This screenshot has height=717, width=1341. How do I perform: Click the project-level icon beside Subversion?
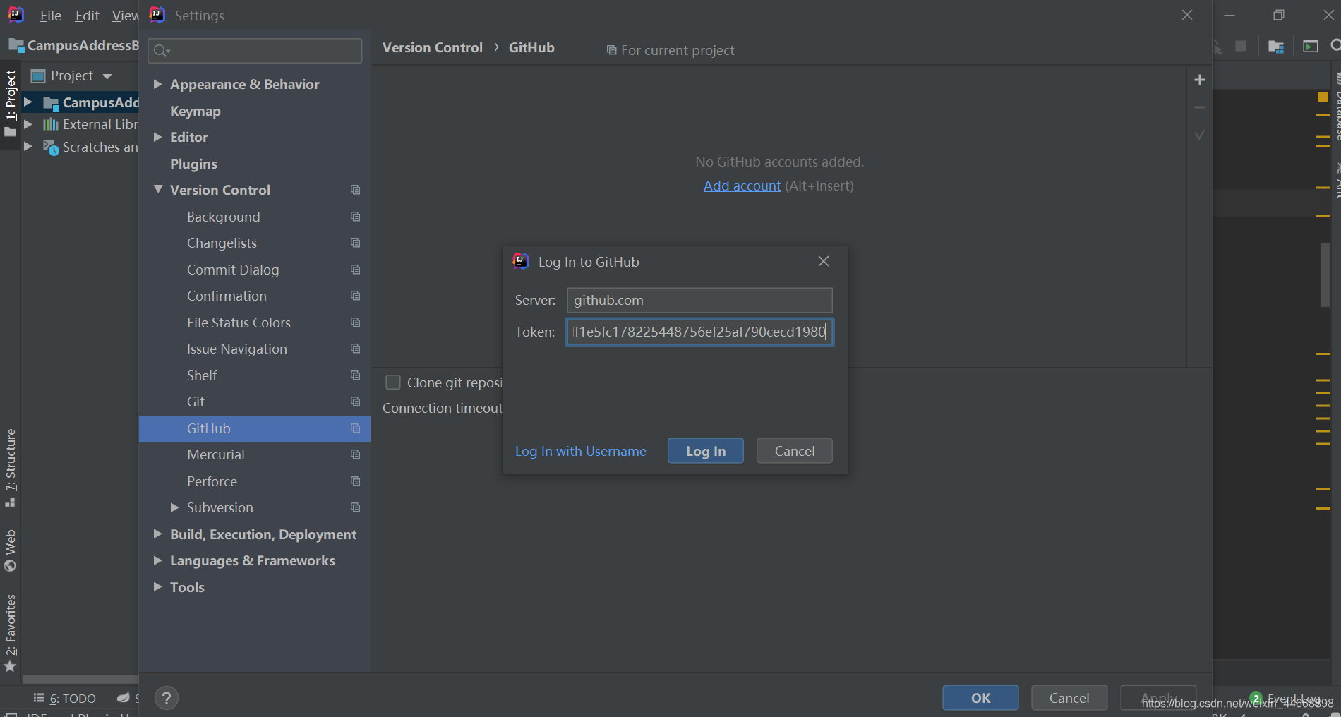click(x=355, y=507)
